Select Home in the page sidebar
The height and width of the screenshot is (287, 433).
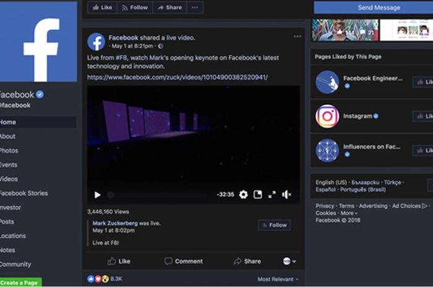38,122
